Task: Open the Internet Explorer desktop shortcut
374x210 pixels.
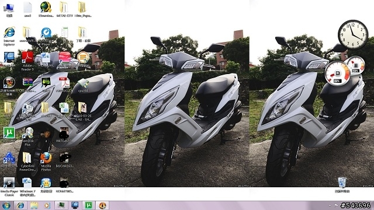Action: (9, 33)
